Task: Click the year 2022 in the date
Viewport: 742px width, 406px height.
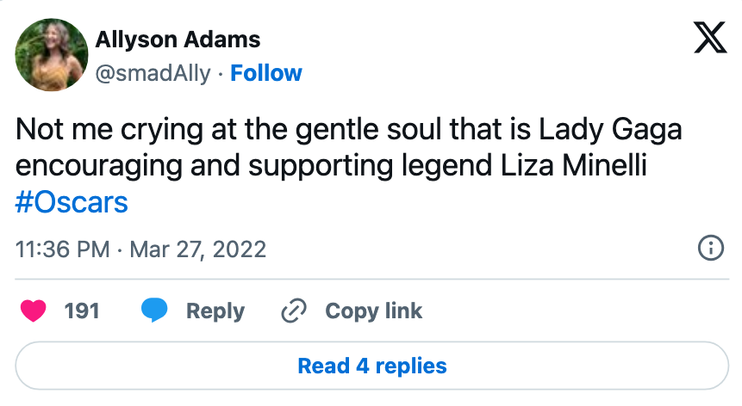Action: point(238,249)
